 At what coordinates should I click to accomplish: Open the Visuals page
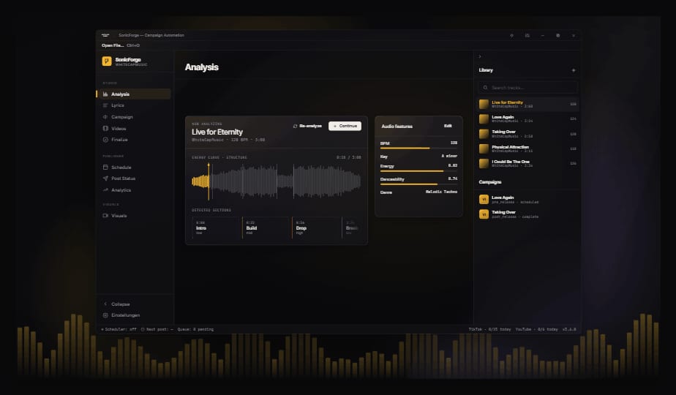click(x=134, y=216)
